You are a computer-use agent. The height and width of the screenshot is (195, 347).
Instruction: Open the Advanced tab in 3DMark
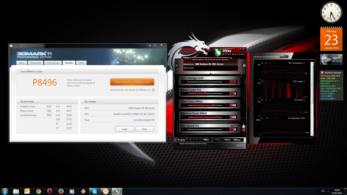coord(35,63)
